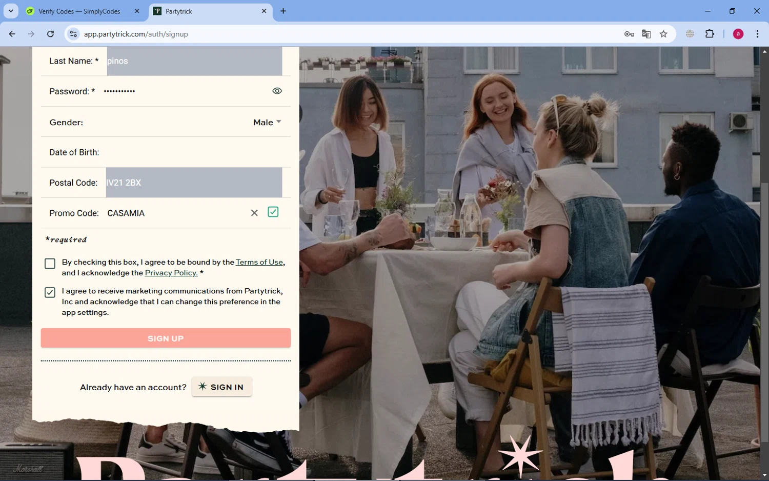Screen dimensions: 769x481
Task: Bookmark this page with the star icon
Action: [x=663, y=34]
